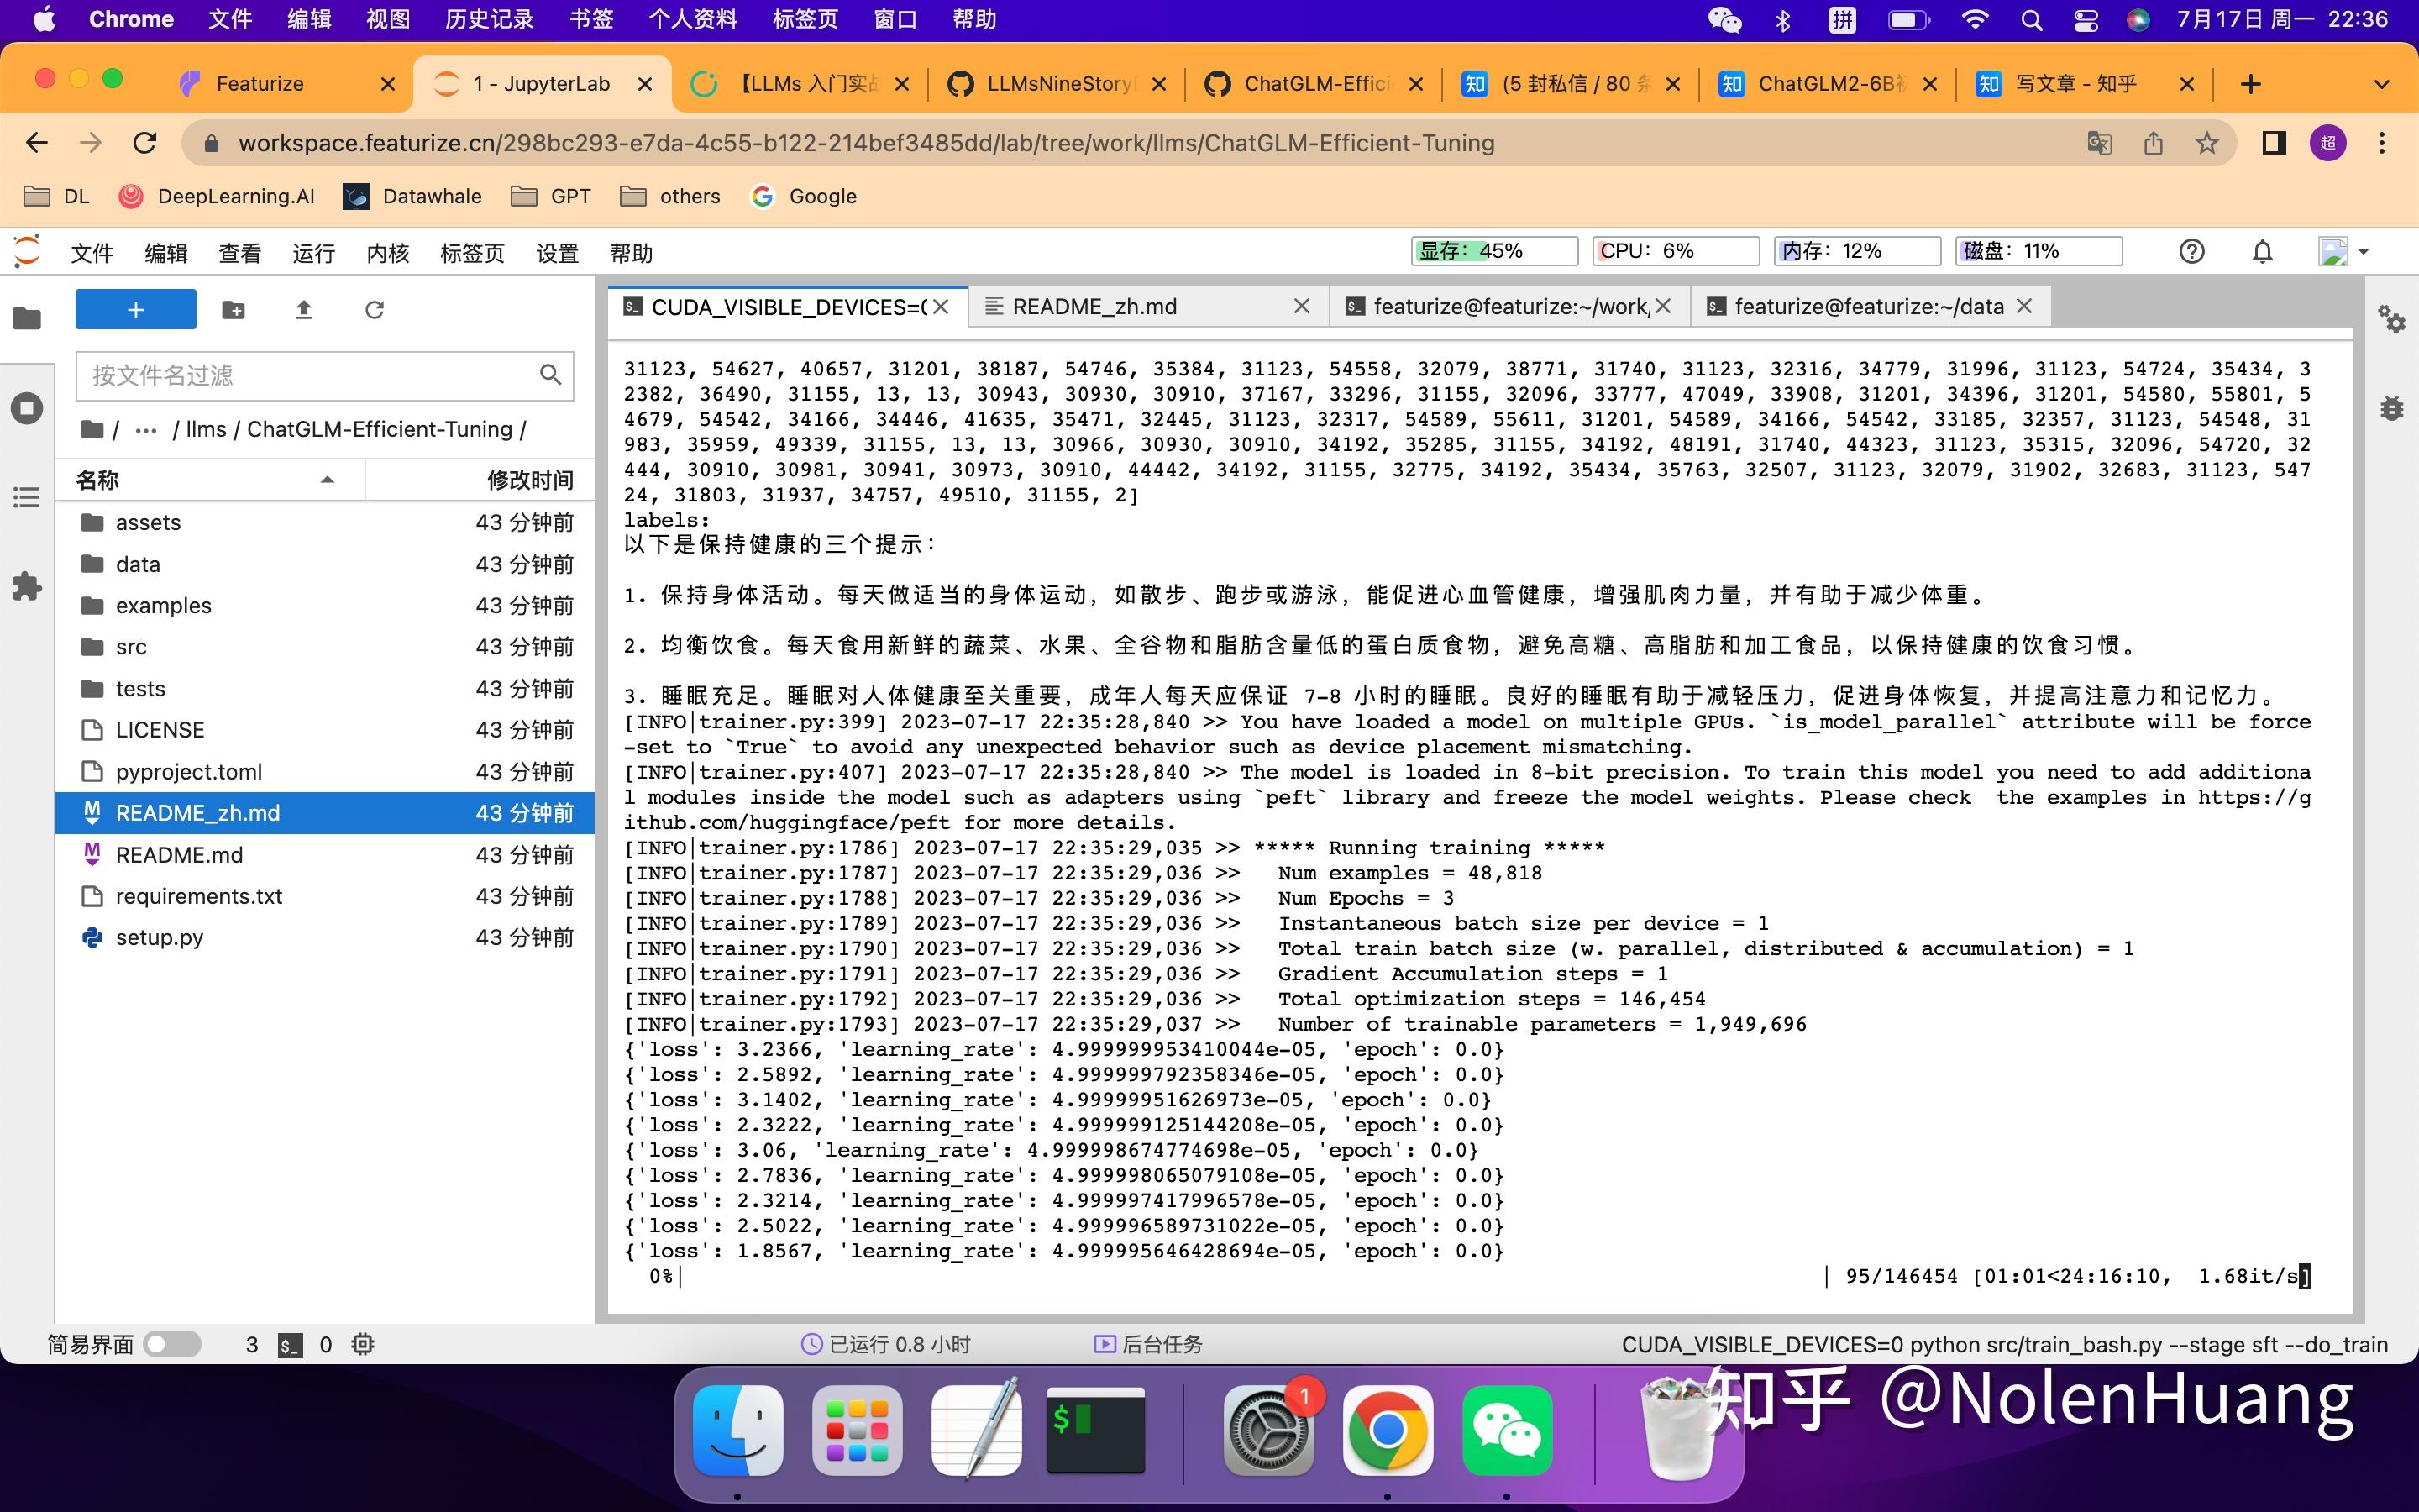This screenshot has height=1512, width=2419.
Task: Open property inspector gears icon
Action: (x=2392, y=319)
